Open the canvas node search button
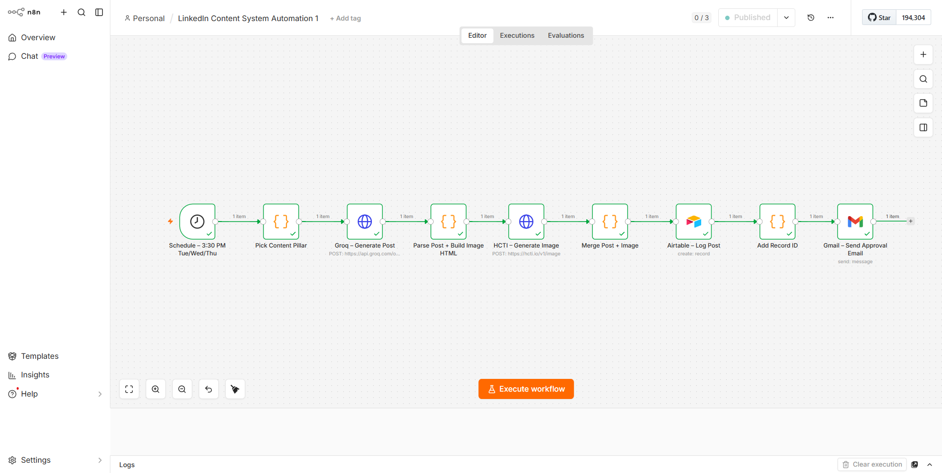Screen dimensions: 942x473 923,79
